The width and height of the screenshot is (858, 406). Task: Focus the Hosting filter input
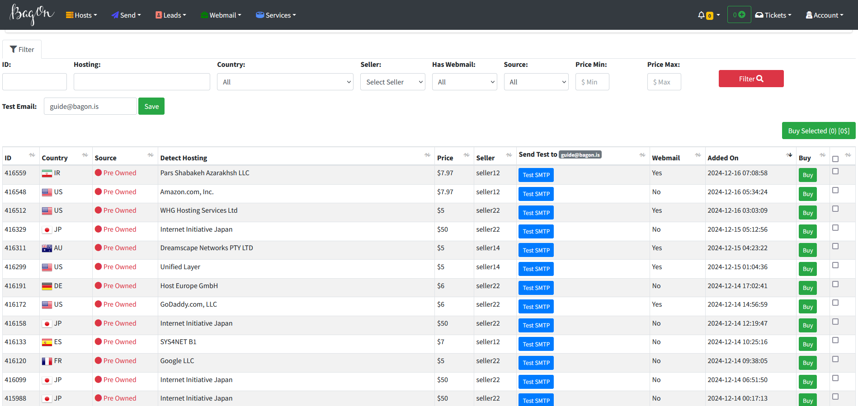click(x=142, y=82)
